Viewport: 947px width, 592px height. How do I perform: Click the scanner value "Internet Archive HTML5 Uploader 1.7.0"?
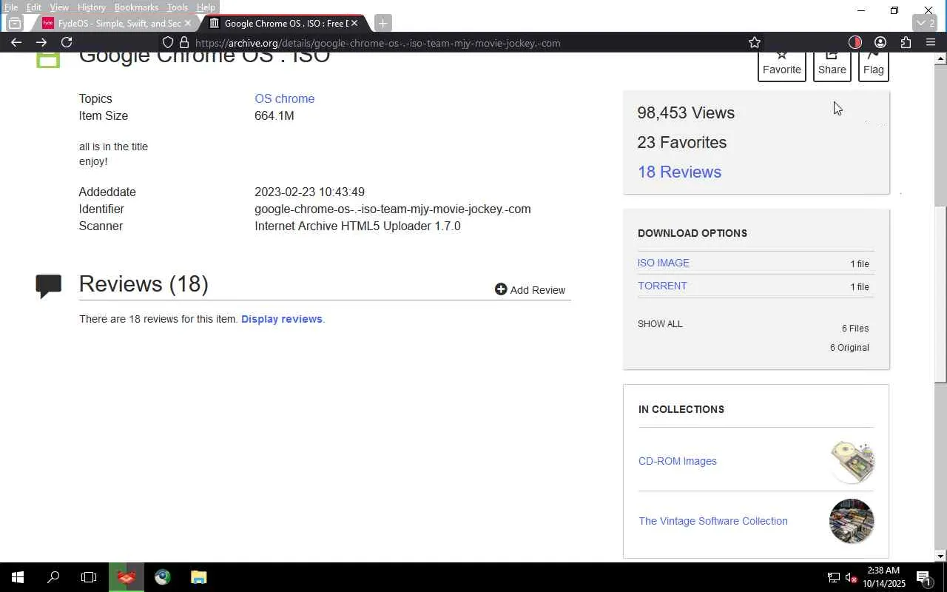(357, 226)
